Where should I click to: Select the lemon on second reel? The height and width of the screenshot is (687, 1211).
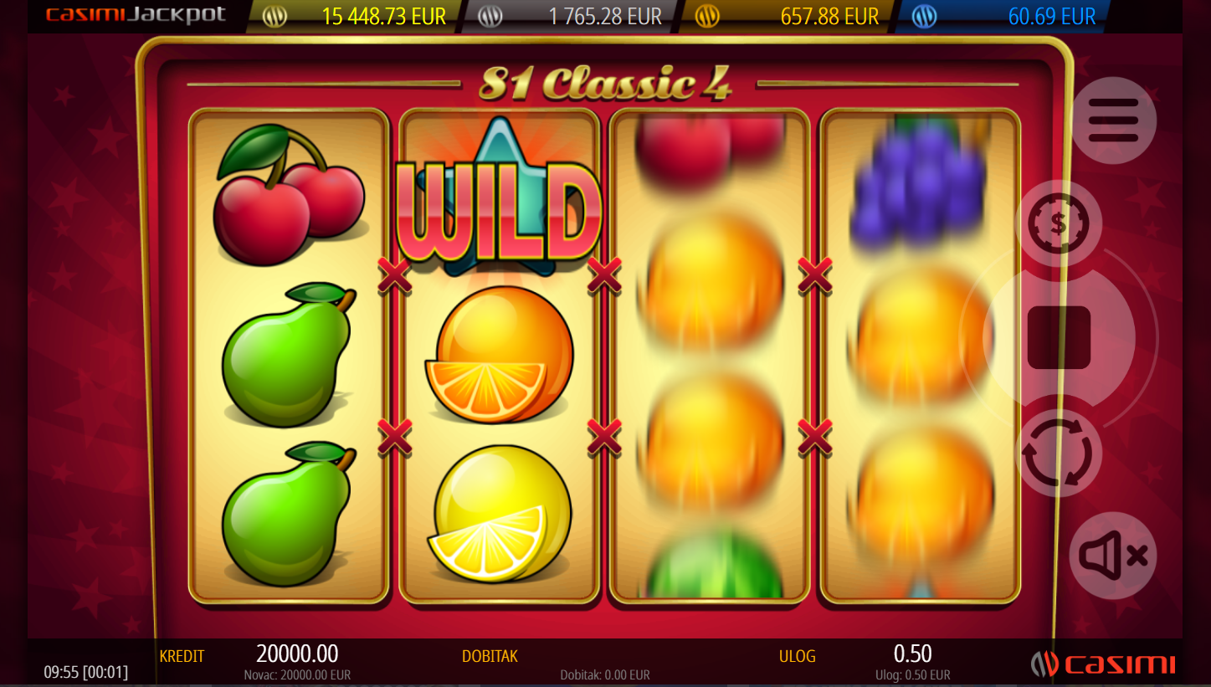click(x=500, y=512)
